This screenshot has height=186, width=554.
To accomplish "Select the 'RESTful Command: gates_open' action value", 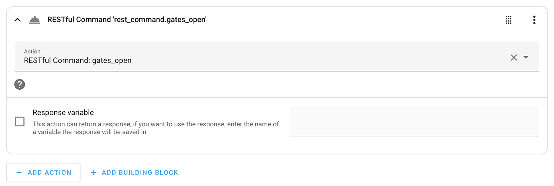I will [78, 61].
